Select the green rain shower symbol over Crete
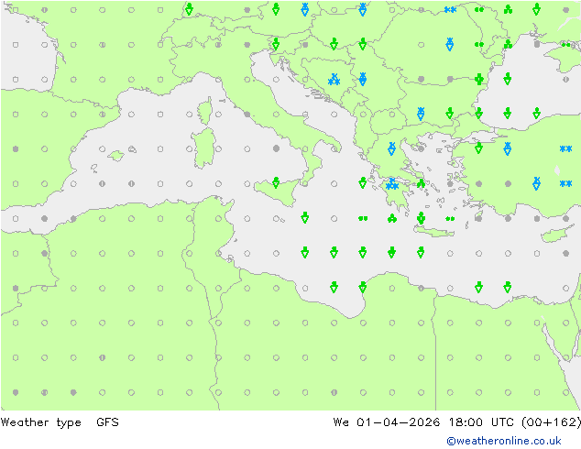581x449 pixels. (x=421, y=218)
